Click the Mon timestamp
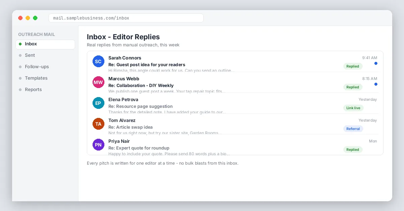 [x=373, y=141]
